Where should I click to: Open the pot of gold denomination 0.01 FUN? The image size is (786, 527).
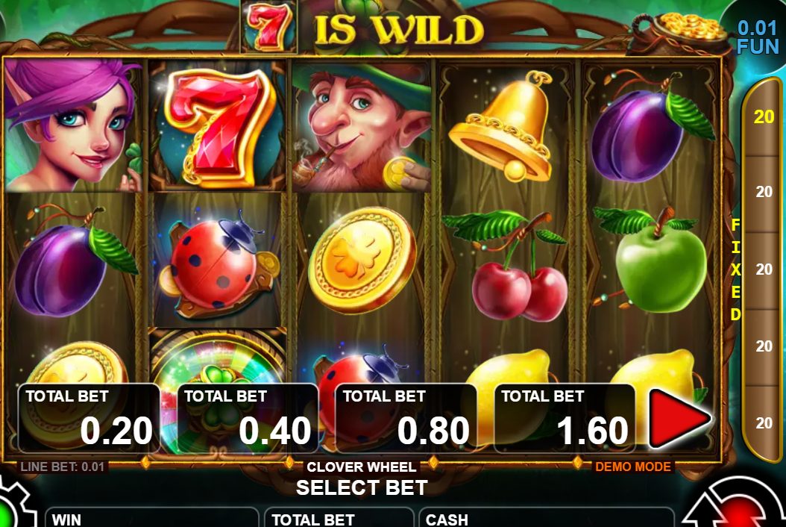tap(757, 37)
